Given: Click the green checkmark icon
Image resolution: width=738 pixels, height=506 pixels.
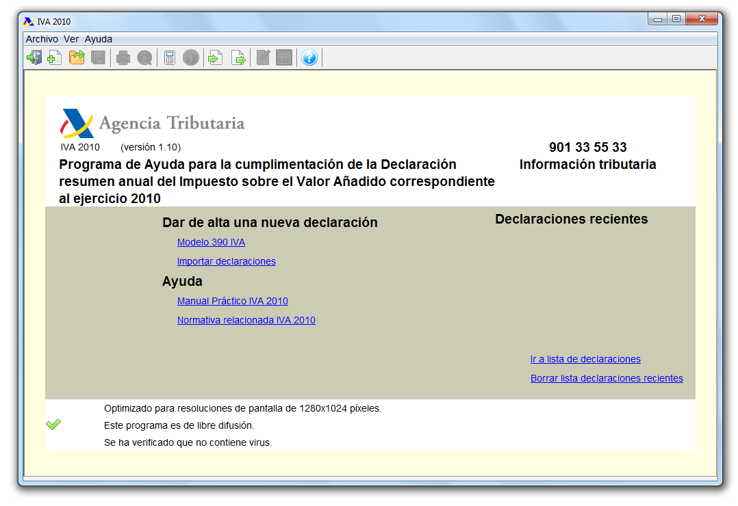Looking at the screenshot, I should point(53,425).
